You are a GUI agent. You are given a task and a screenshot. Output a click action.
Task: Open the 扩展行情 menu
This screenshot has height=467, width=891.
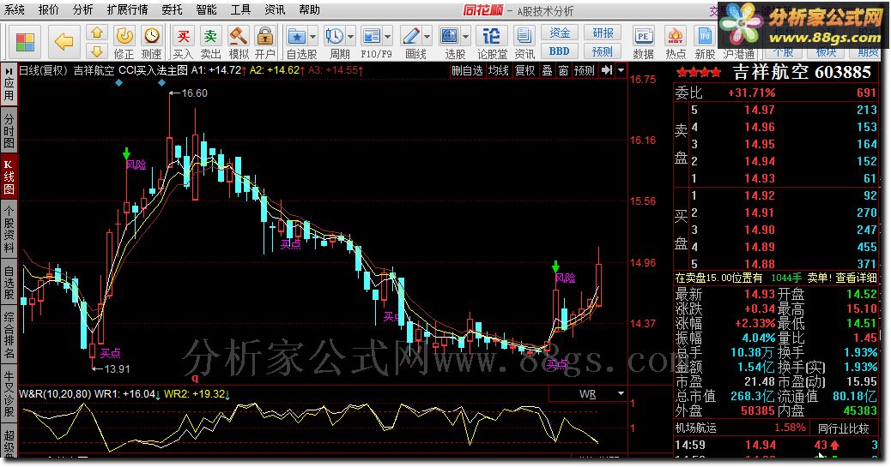(x=127, y=9)
